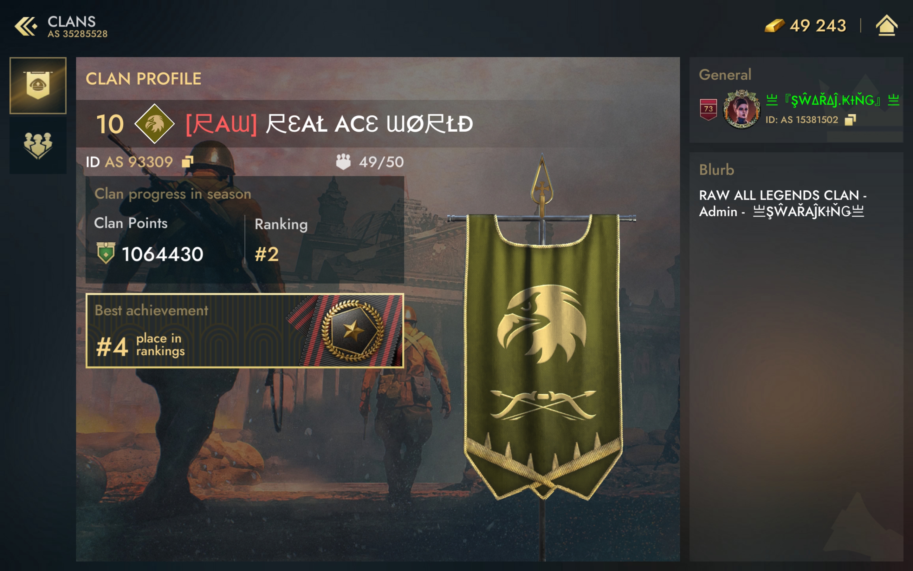Click the eagle clan emblem diamond
The height and width of the screenshot is (571, 913).
coord(154,123)
